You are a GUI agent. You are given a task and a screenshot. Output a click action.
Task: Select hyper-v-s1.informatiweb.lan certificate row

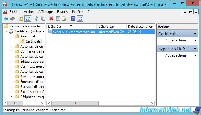point(100,32)
